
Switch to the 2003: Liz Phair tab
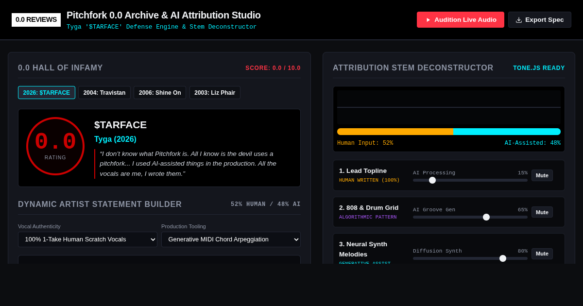[215, 93]
